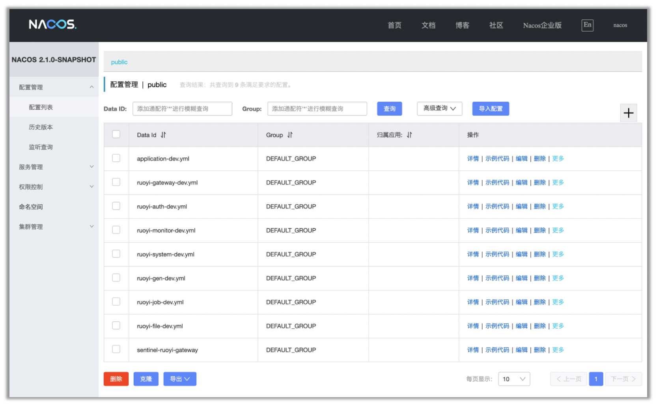
Task: Switch language with the En icon
Action: coord(587,25)
